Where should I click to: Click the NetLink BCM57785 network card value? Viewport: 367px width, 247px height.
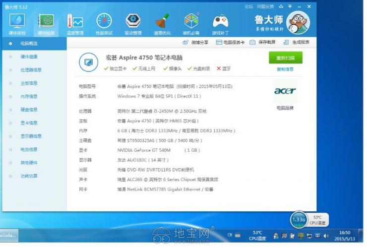165,189
